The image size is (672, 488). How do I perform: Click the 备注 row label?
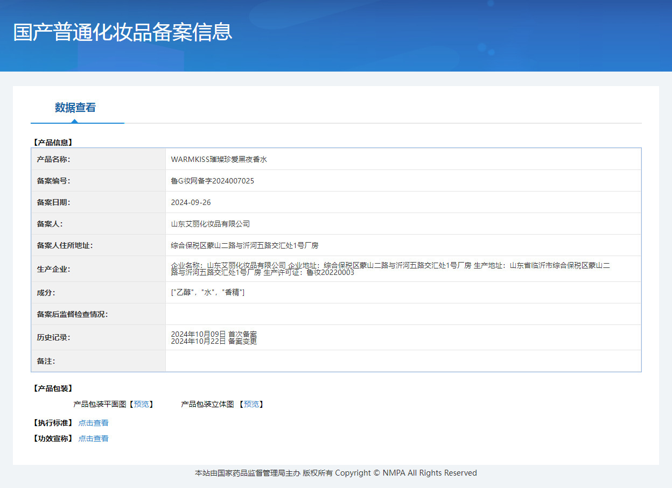46,361
